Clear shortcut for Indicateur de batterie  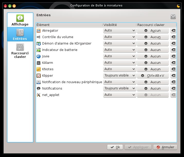coord(173,50)
